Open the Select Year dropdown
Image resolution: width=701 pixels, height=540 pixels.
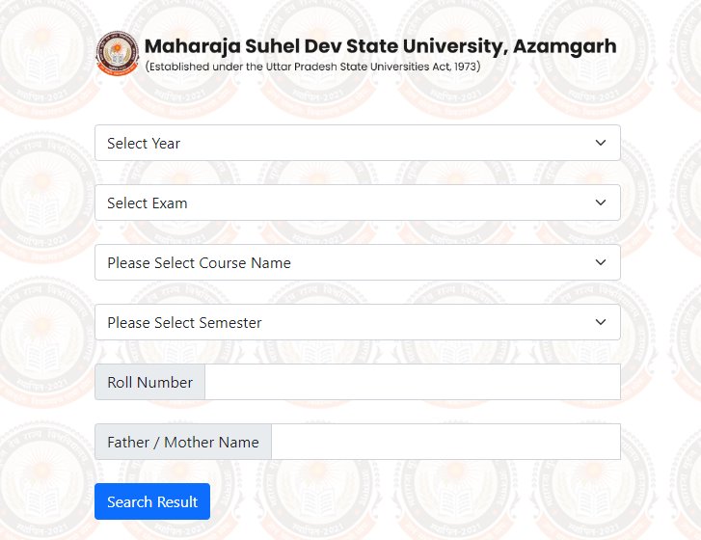(357, 143)
